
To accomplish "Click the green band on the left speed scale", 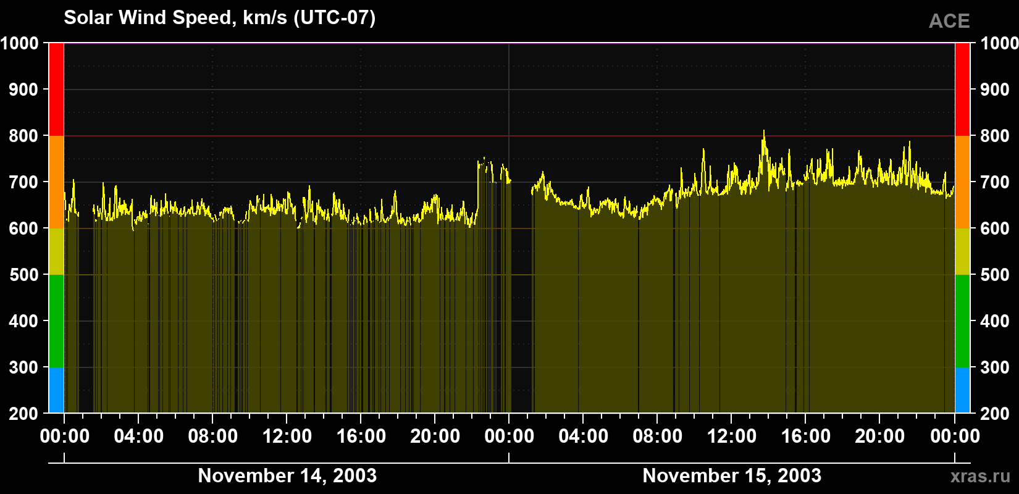I will click(56, 321).
